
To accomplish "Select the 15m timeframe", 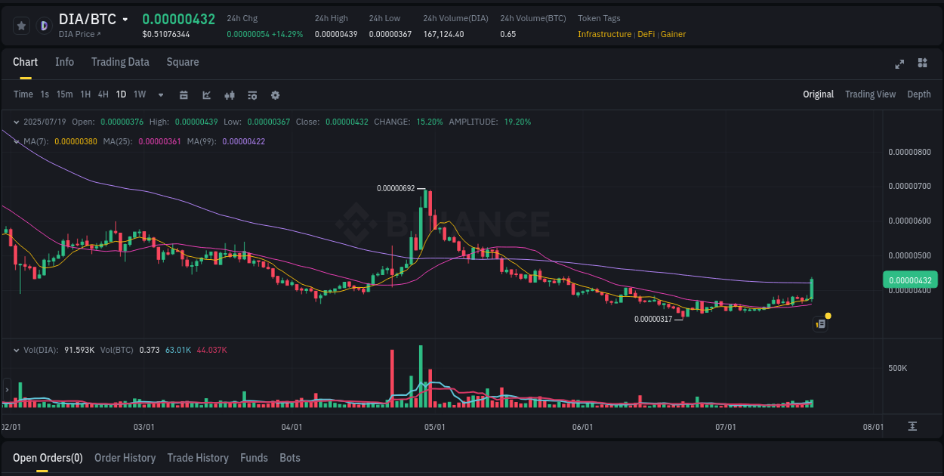I will click(x=65, y=94).
